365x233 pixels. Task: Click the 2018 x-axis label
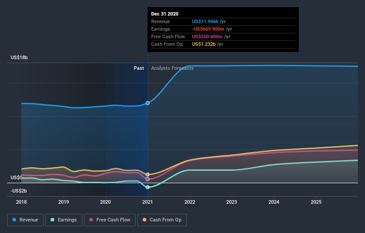click(x=21, y=202)
